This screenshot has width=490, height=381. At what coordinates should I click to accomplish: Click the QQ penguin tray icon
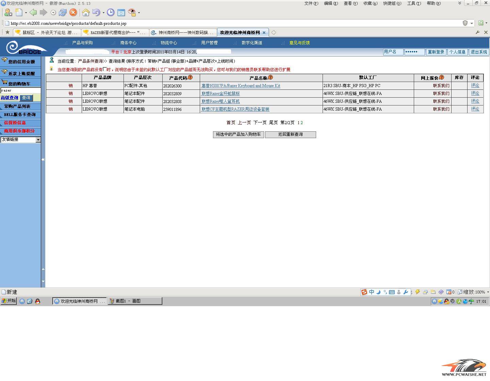pyautogui.click(x=446, y=301)
